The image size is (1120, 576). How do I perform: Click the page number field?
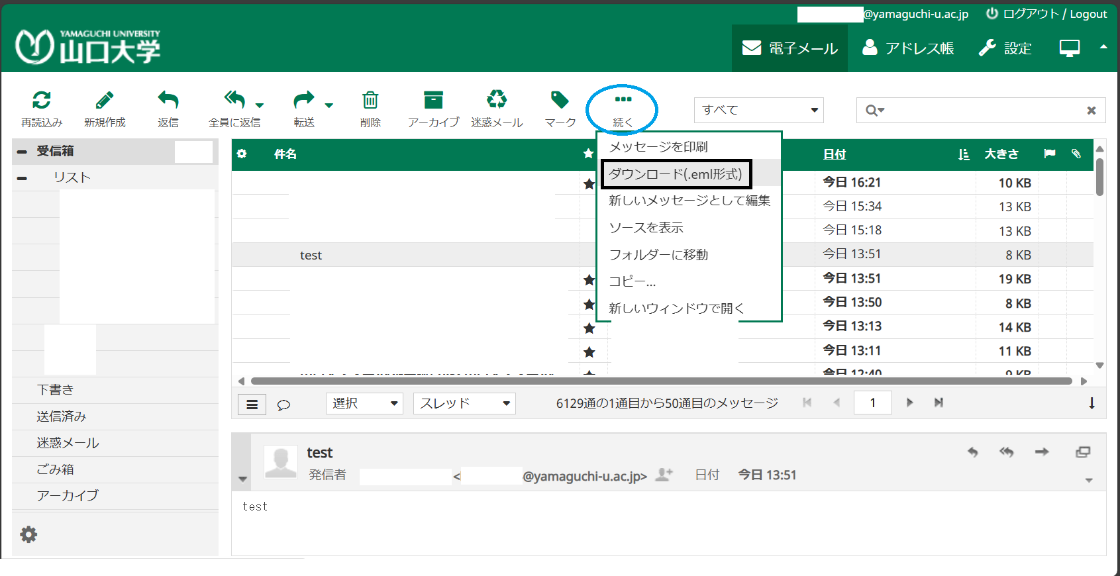click(873, 403)
